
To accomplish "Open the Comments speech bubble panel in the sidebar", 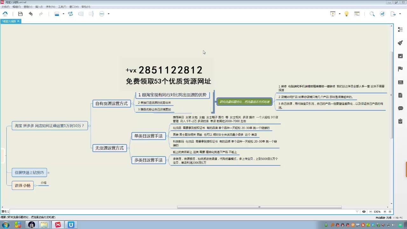I will pyautogui.click(x=400, y=108).
